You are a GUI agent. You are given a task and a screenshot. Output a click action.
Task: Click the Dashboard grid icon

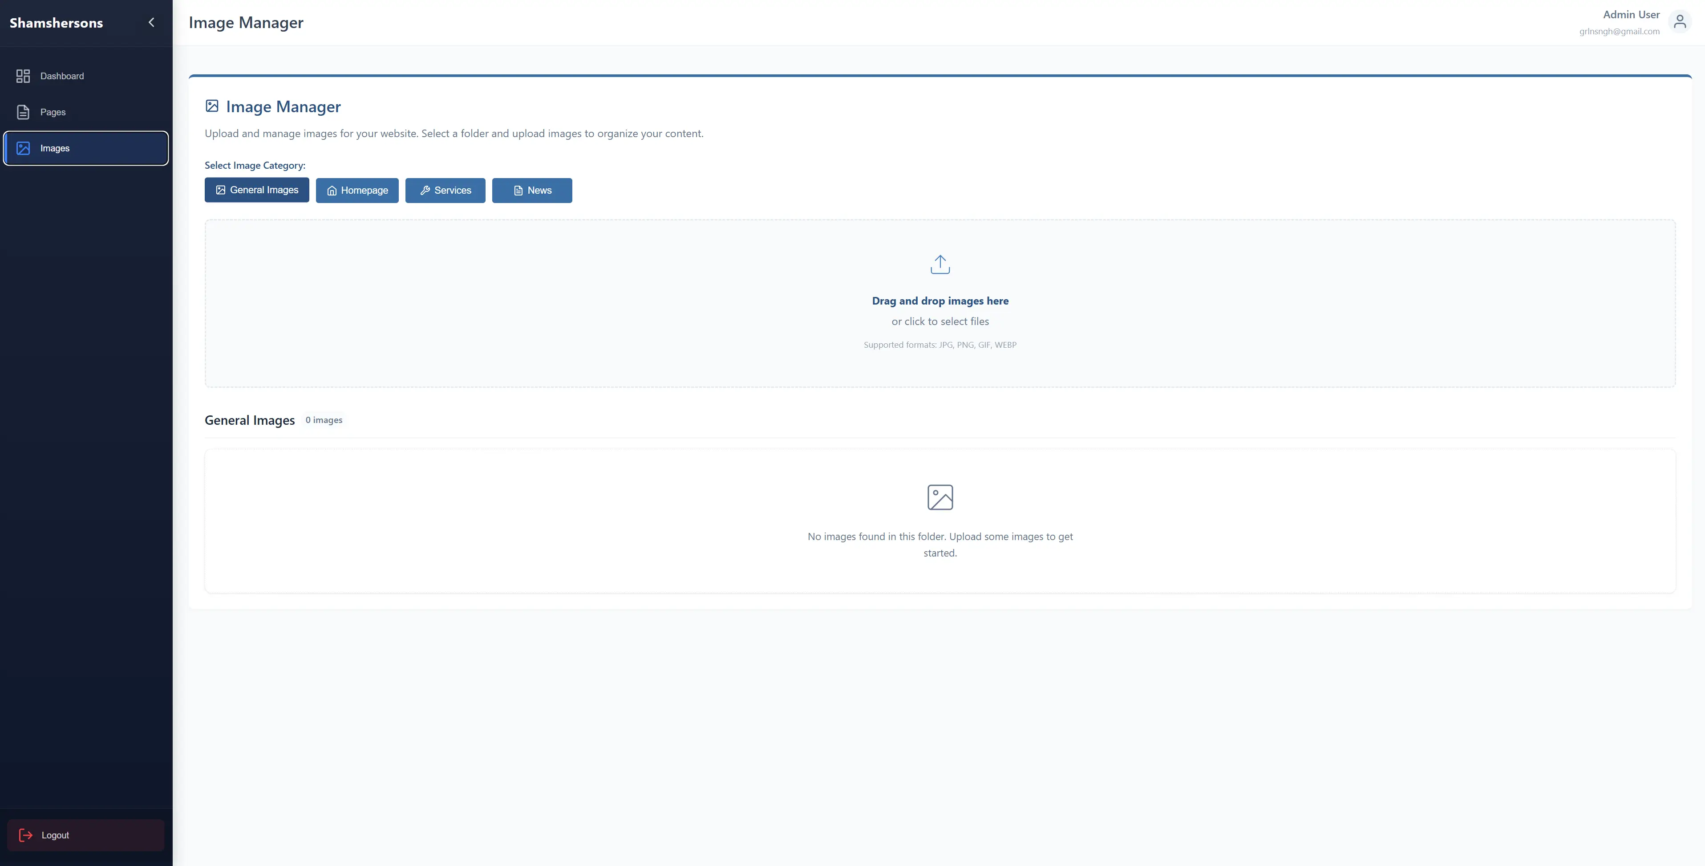pyautogui.click(x=23, y=76)
